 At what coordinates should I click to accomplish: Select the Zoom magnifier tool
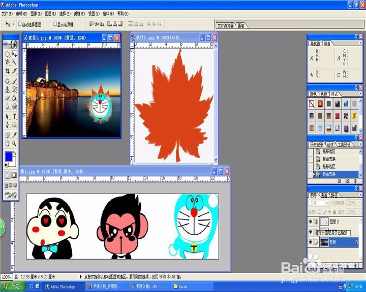(14, 143)
